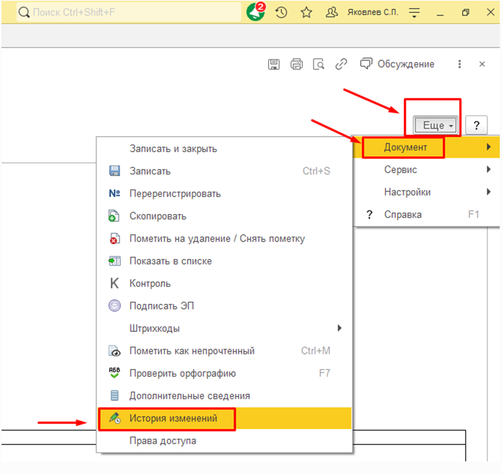
Task: Click the purple signature icon Подписать ЭП
Action: coord(114,305)
